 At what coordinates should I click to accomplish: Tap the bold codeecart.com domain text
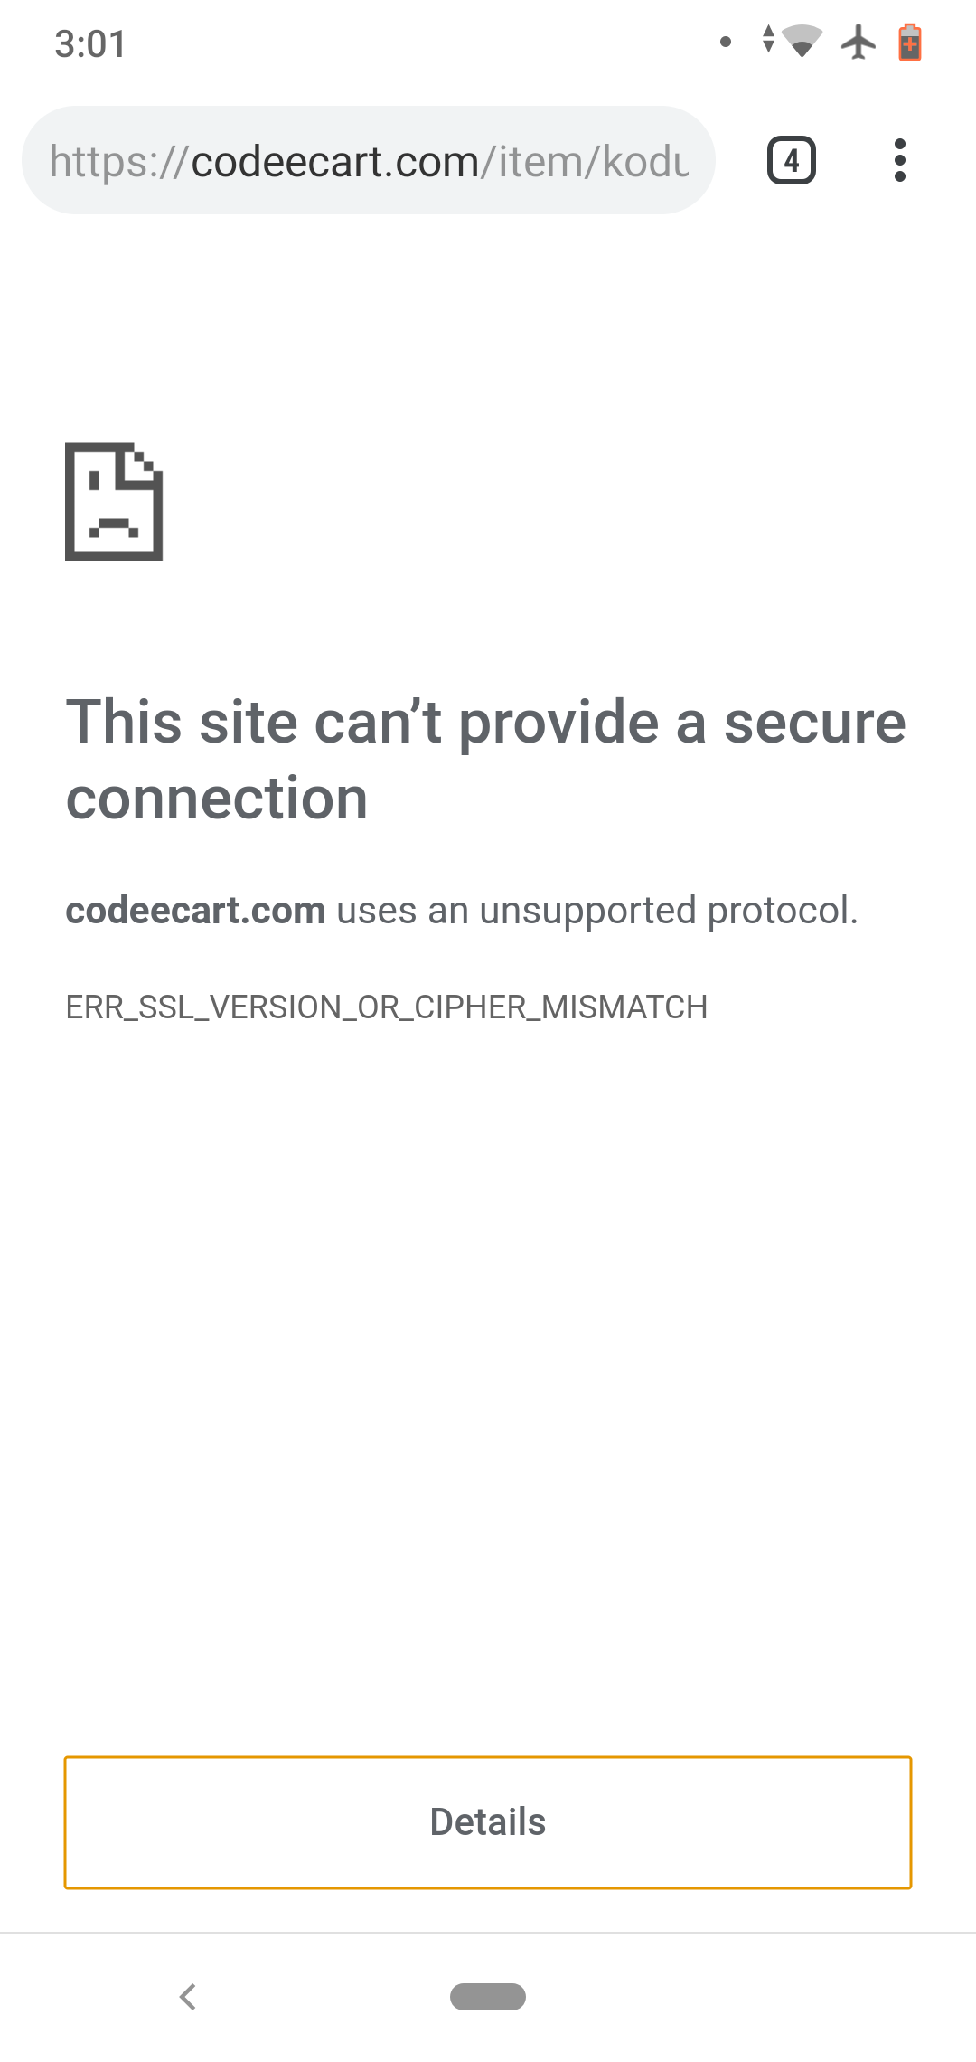pos(195,910)
